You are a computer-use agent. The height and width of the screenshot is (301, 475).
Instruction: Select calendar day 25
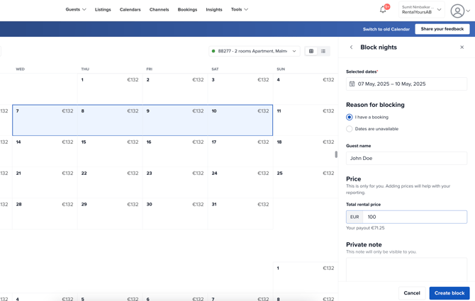(x=306, y=183)
